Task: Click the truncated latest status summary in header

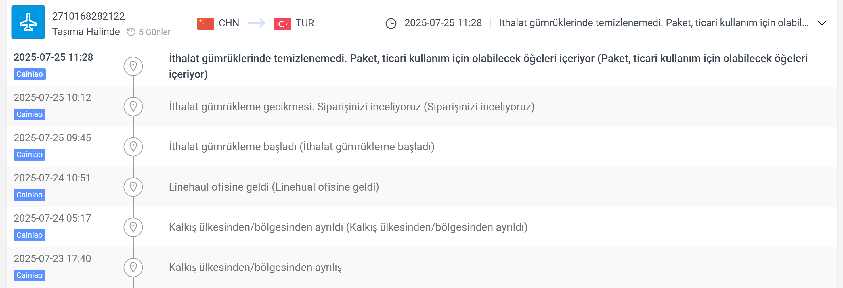Action: [x=653, y=23]
